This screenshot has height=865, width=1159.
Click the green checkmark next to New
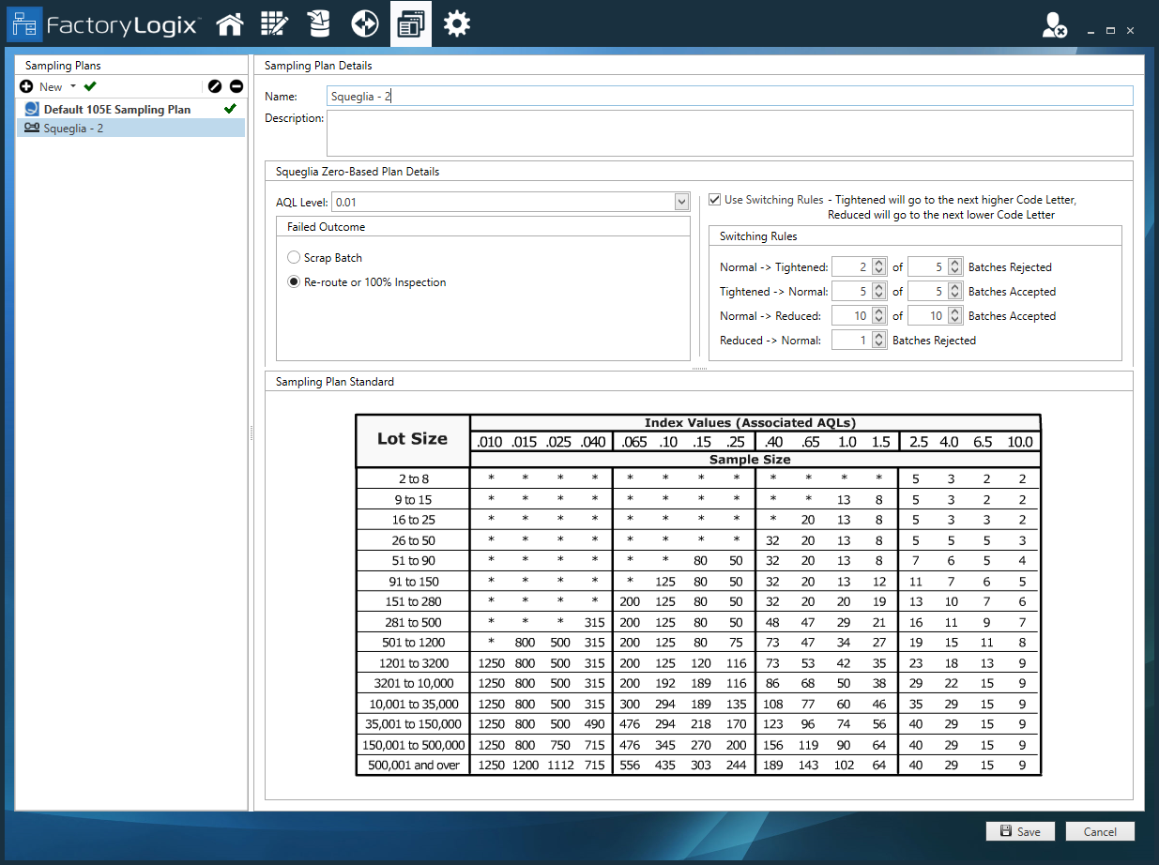click(89, 86)
